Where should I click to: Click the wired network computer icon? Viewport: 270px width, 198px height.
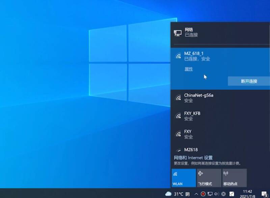point(178,33)
